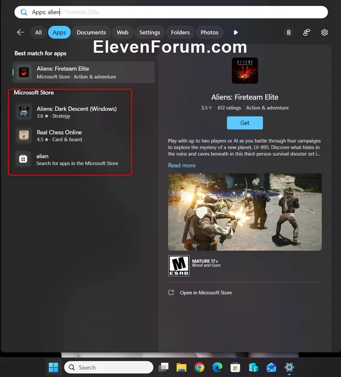This screenshot has height=377, width=341.
Task: Click Open in Microsoft Store
Action: 206,293
